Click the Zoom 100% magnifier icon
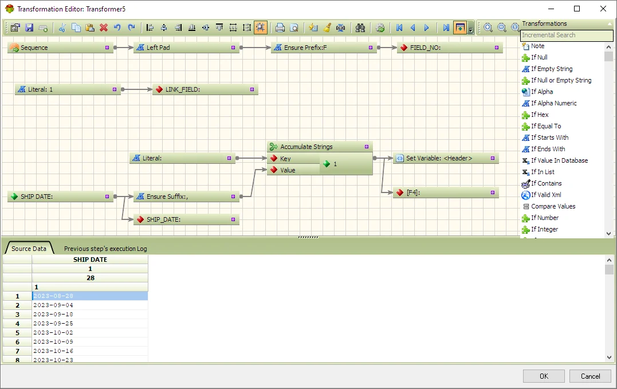This screenshot has width=617, height=389. 514,27
